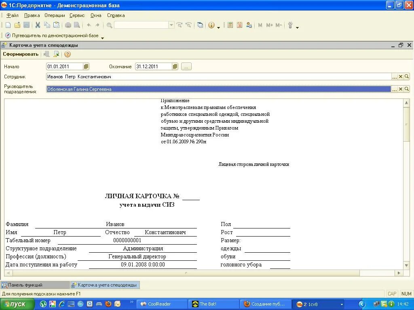Screen dimensions: 414x310
Task: Click the Paste clipboard icon
Action: point(56,25)
